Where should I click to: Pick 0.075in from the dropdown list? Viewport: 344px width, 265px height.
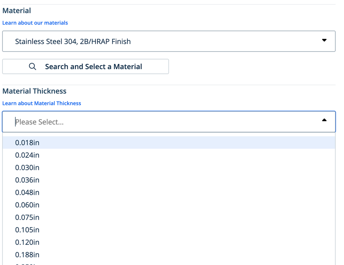pos(27,217)
